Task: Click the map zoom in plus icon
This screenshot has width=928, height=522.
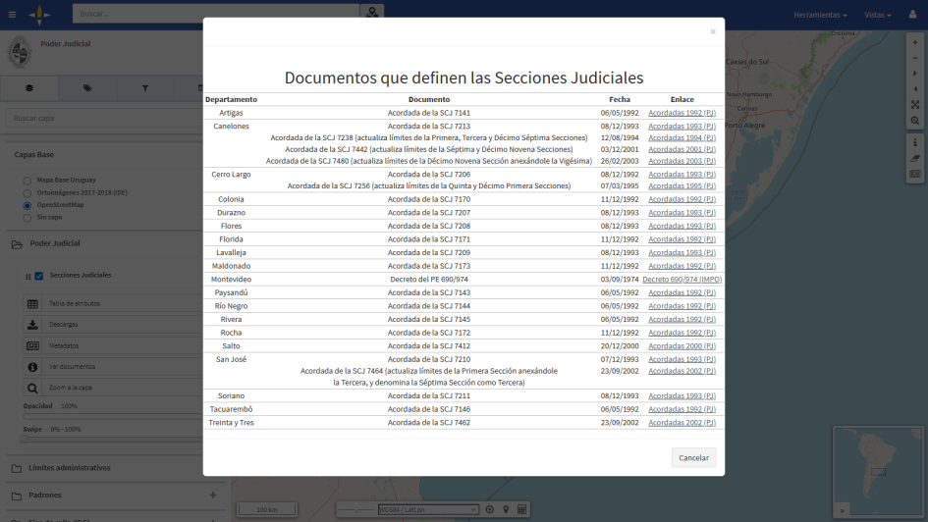Action: [915, 42]
